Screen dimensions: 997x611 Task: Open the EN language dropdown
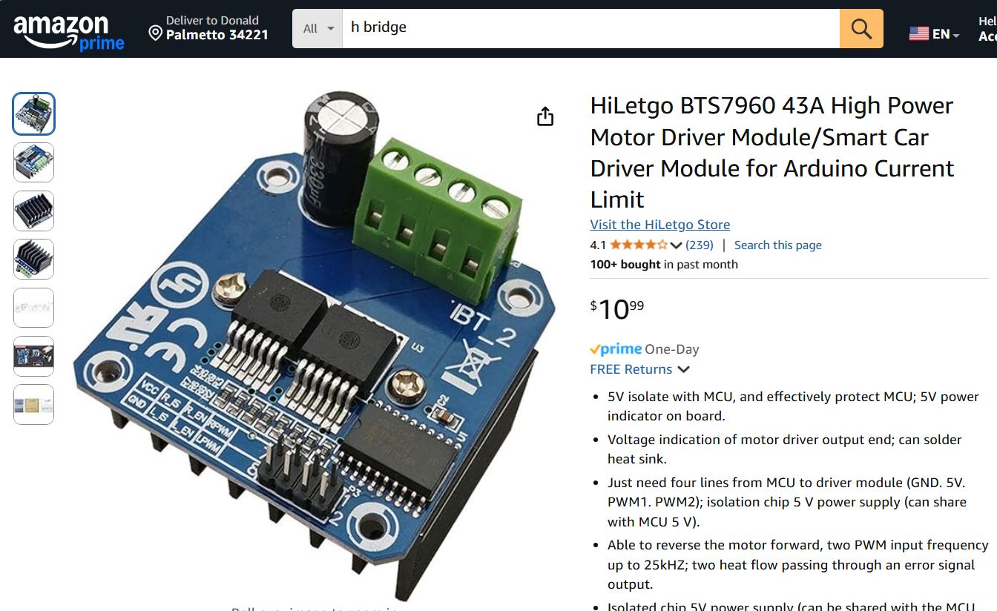pos(946,34)
